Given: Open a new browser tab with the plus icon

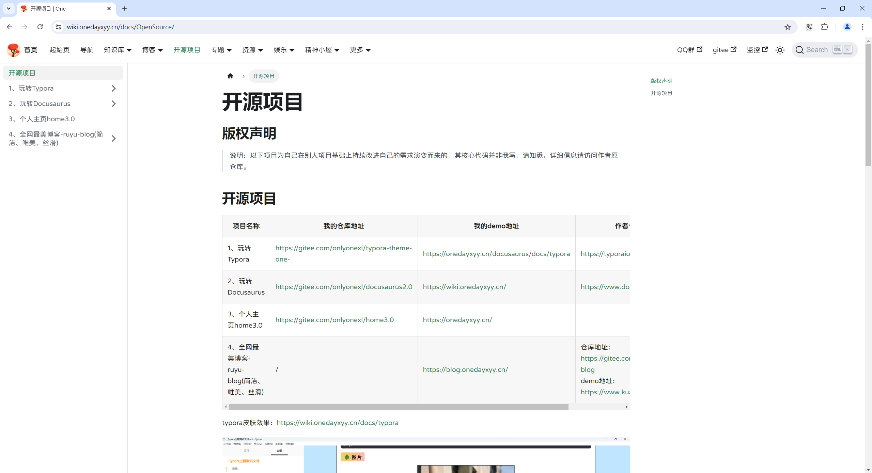Looking at the screenshot, I should coord(124,9).
